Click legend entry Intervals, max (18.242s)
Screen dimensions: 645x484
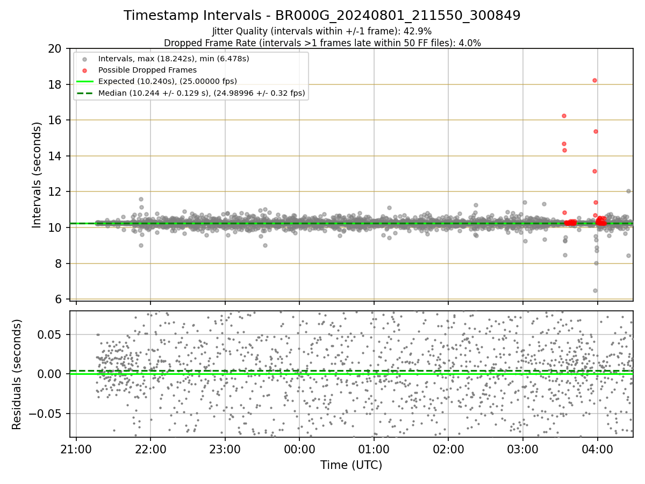(x=174, y=58)
